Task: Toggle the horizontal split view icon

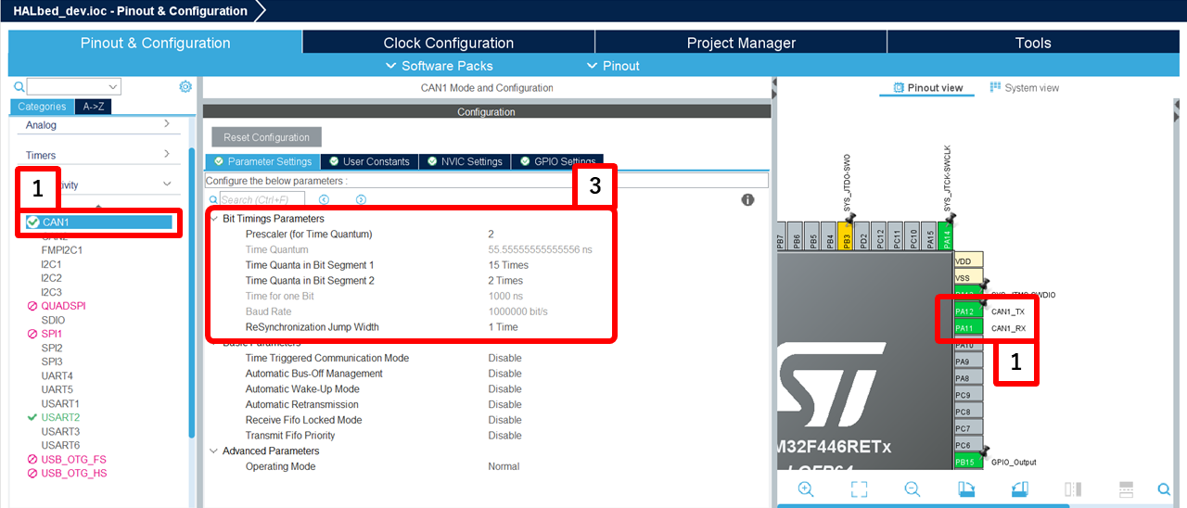Action: [1127, 489]
